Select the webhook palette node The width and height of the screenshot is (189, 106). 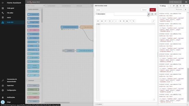(x=33, y=34)
